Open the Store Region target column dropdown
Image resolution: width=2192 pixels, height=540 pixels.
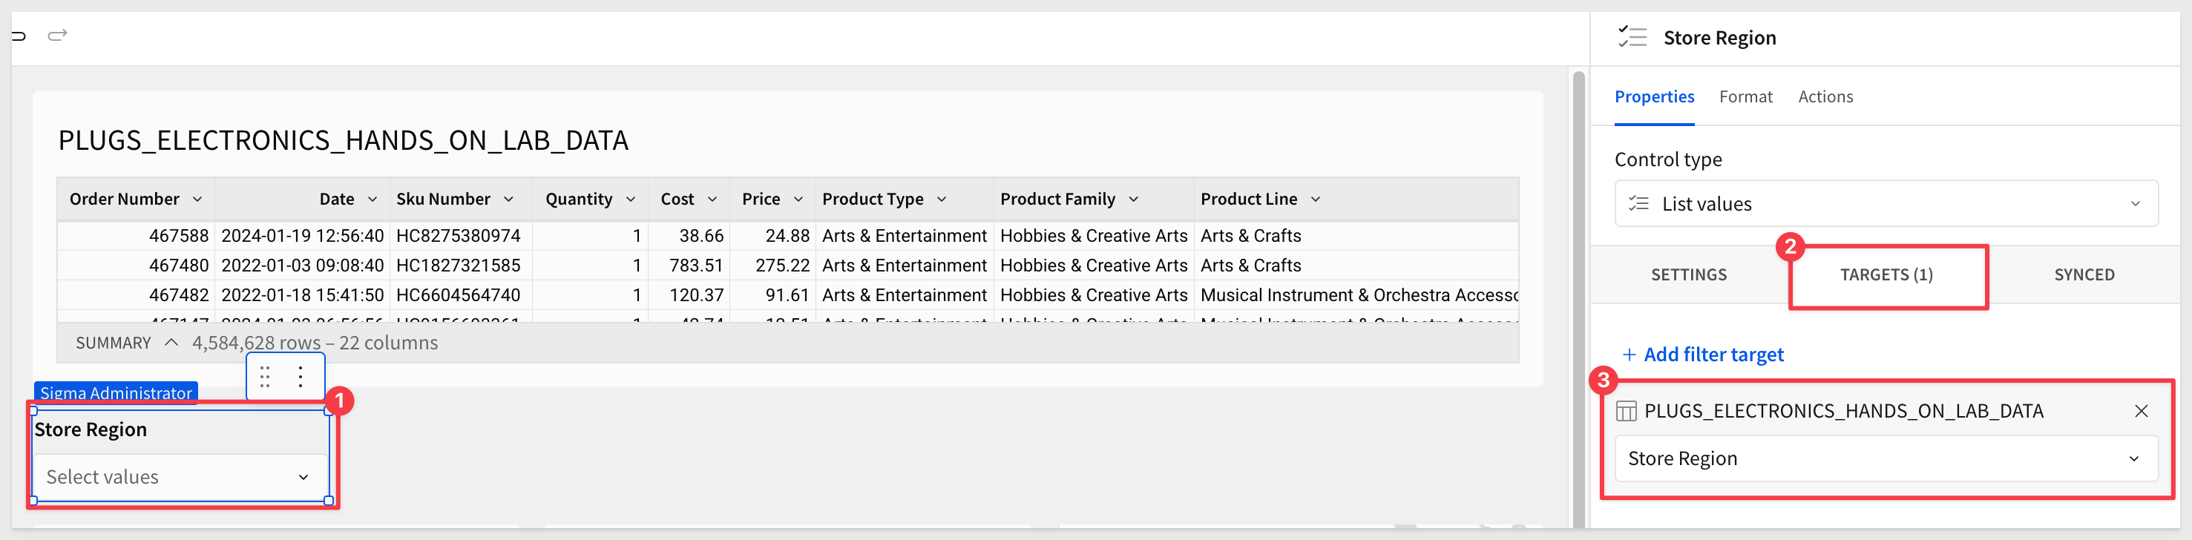pyautogui.click(x=1886, y=458)
